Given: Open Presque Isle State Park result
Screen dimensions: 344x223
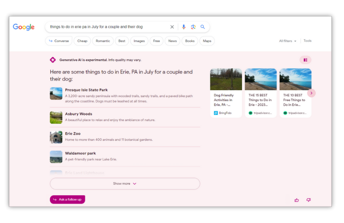Looking at the screenshot, I should point(86,90).
